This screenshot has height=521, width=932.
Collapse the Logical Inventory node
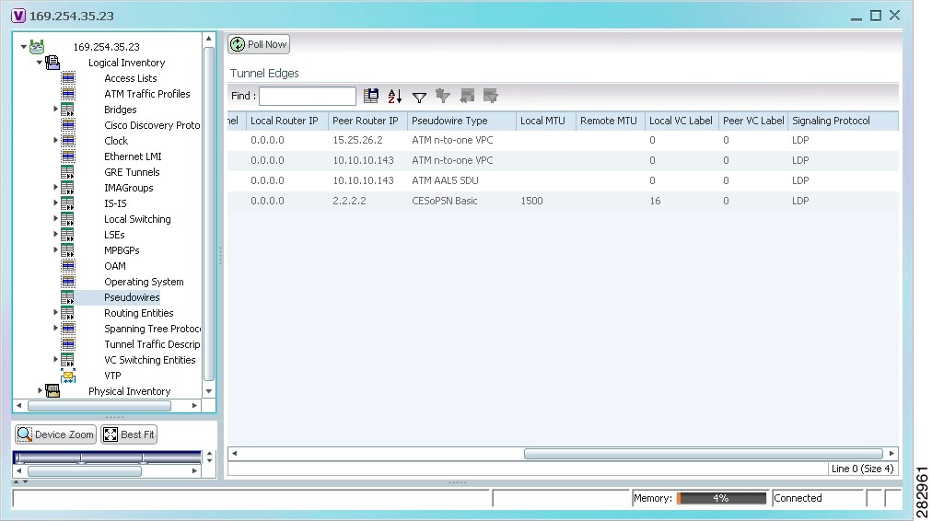pos(40,62)
